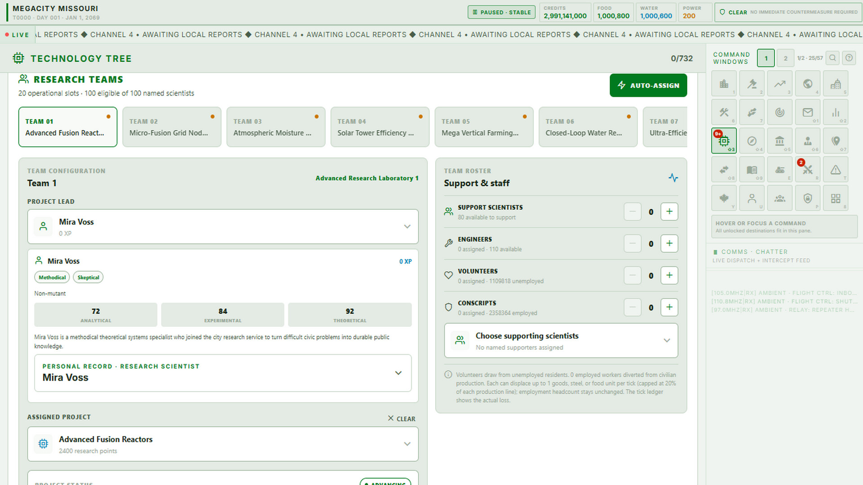Viewport: 863px width, 485px height.
Task: Open the tank command window
Action: [780, 170]
